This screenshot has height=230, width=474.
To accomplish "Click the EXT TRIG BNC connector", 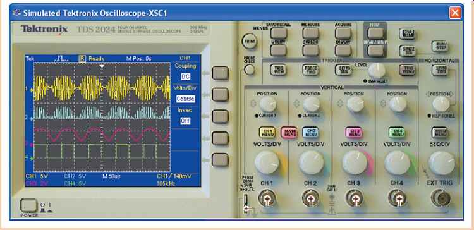I will (441, 198).
